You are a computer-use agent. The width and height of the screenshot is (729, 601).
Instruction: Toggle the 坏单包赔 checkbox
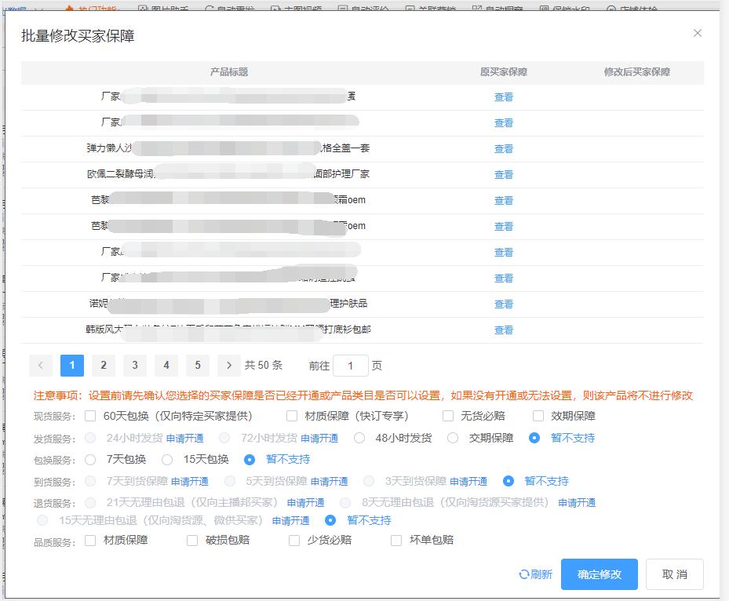tap(396, 540)
